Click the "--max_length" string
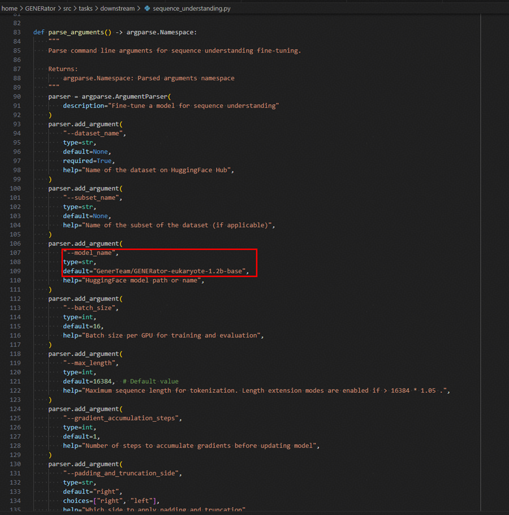Image resolution: width=509 pixels, height=515 pixels. pyautogui.click(x=89, y=363)
